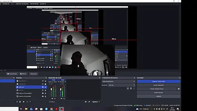Add a new source with plus icon
This screenshot has height=111, width=197.
point(17,102)
